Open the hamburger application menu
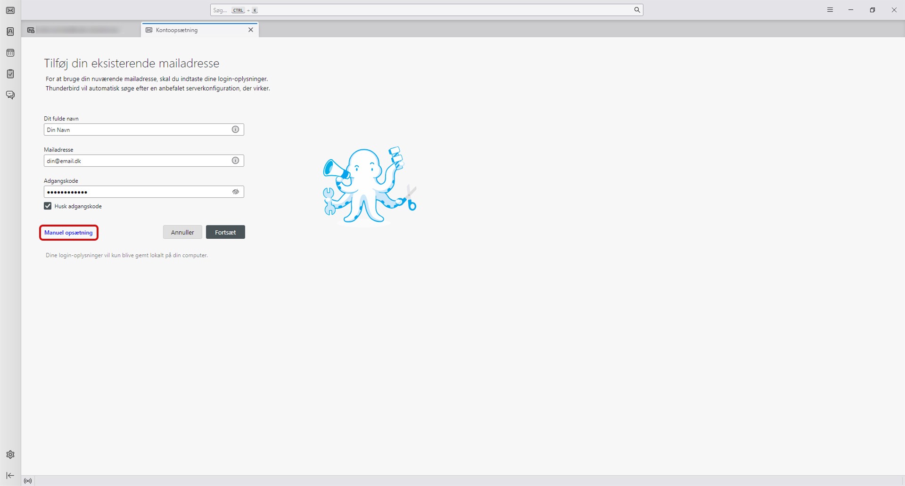The width and height of the screenshot is (905, 486). 830,10
